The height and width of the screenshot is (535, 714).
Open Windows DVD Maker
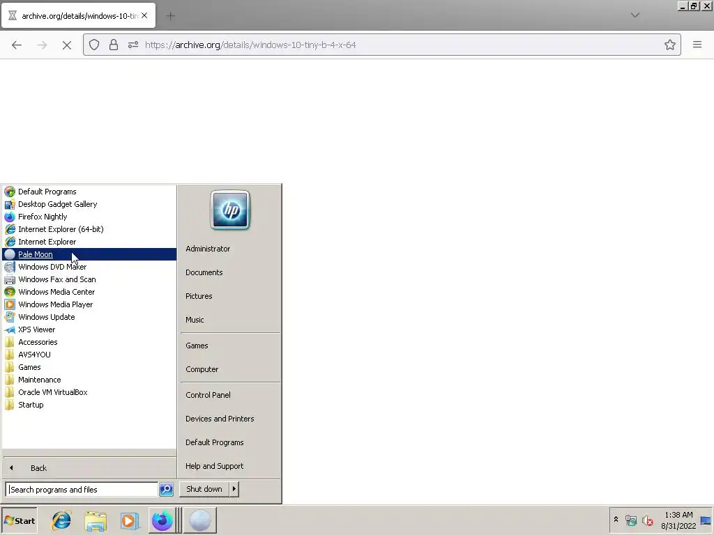coord(89,267)
